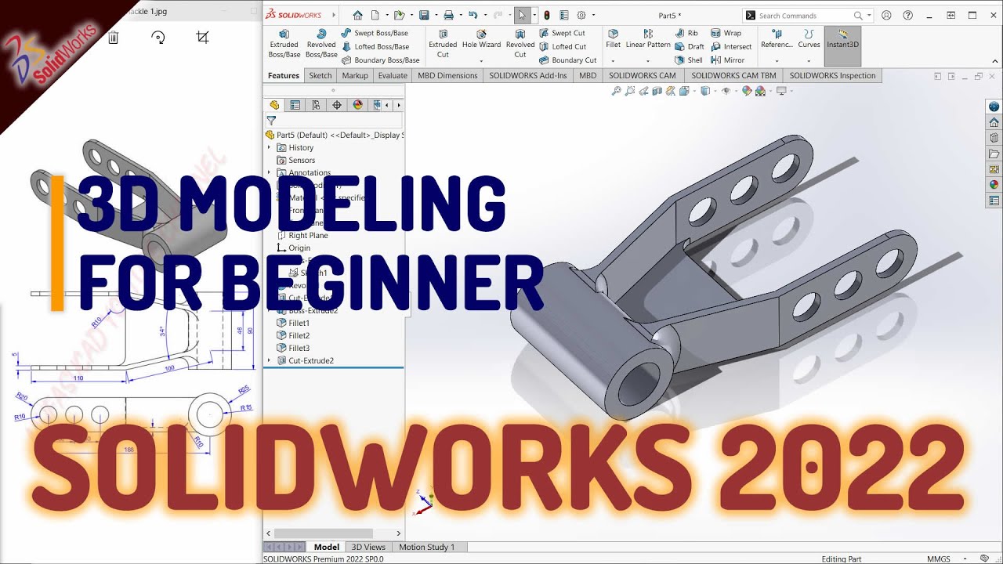
Task: Open the Hole Wizard tool
Action: [481, 39]
